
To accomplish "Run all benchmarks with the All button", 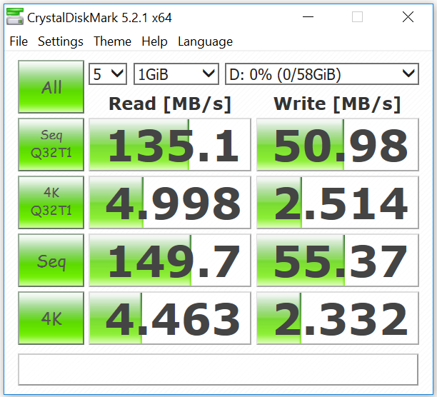I will pos(51,87).
